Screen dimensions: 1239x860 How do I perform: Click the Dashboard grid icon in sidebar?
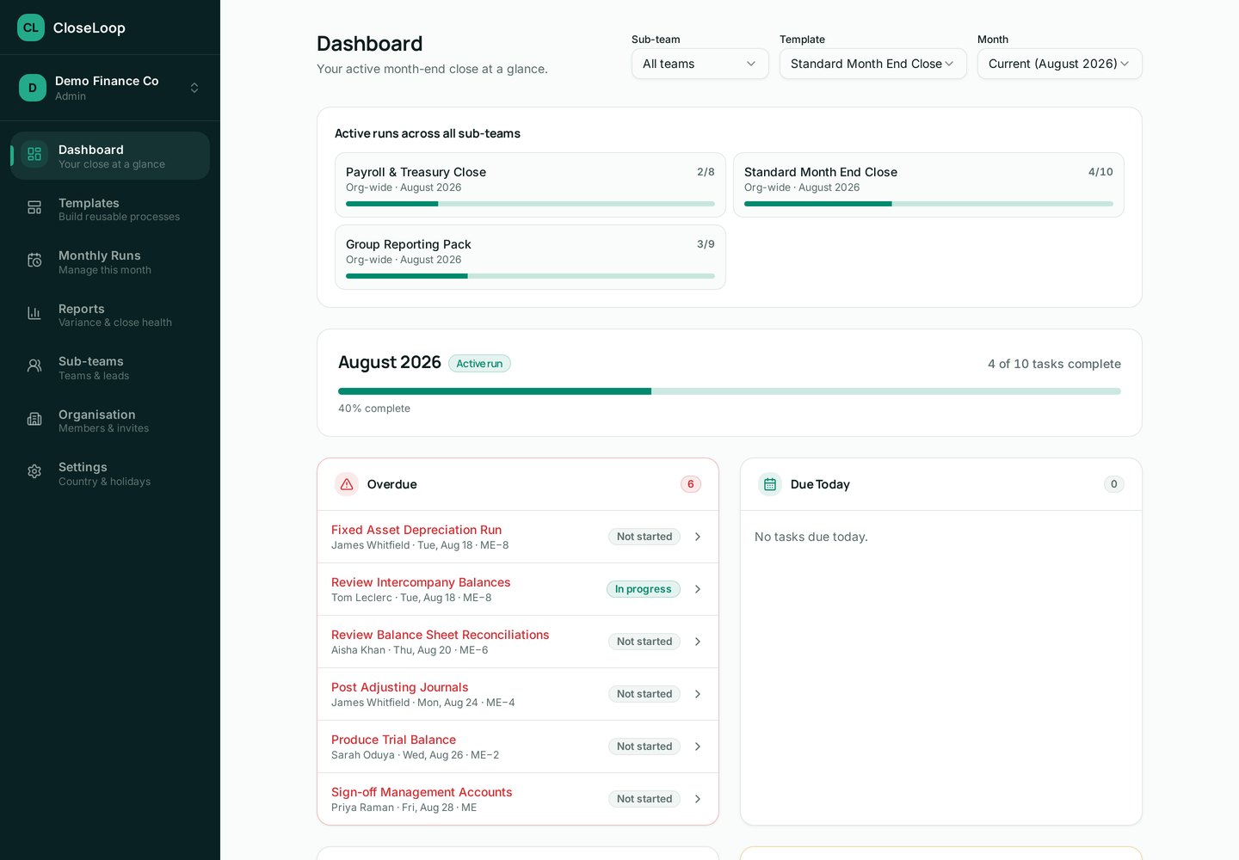pyautogui.click(x=34, y=154)
